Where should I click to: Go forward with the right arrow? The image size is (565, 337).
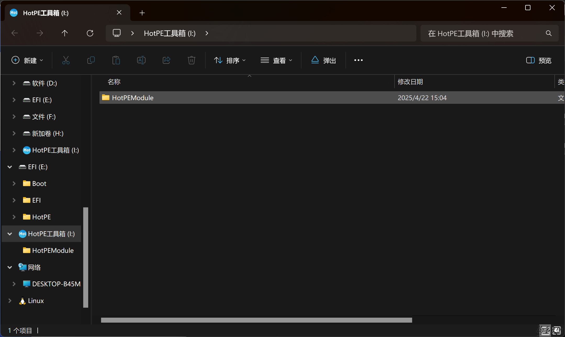pyautogui.click(x=40, y=33)
